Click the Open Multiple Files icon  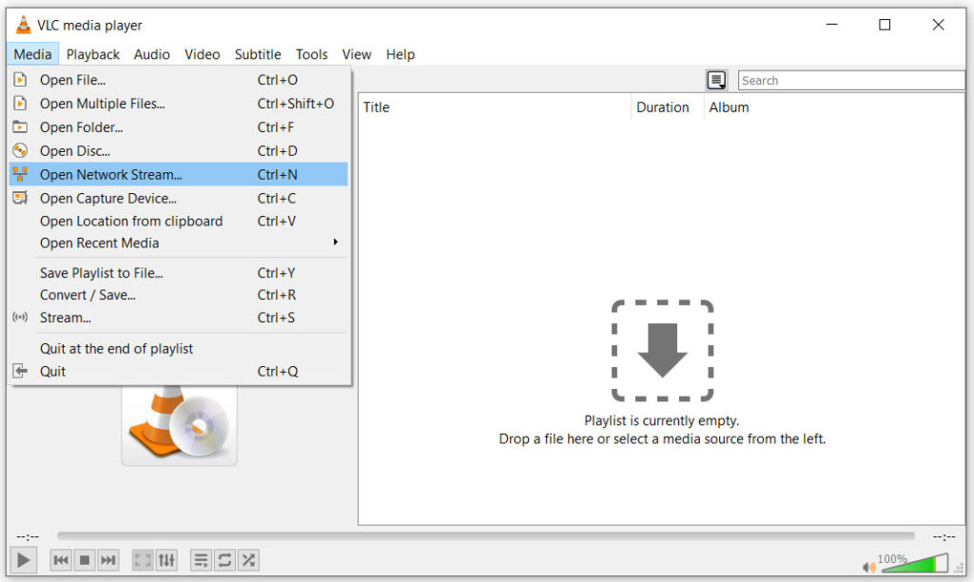point(20,103)
